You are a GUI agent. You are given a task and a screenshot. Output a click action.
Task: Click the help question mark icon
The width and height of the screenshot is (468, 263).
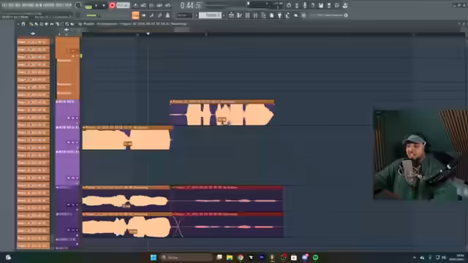pos(313,5)
